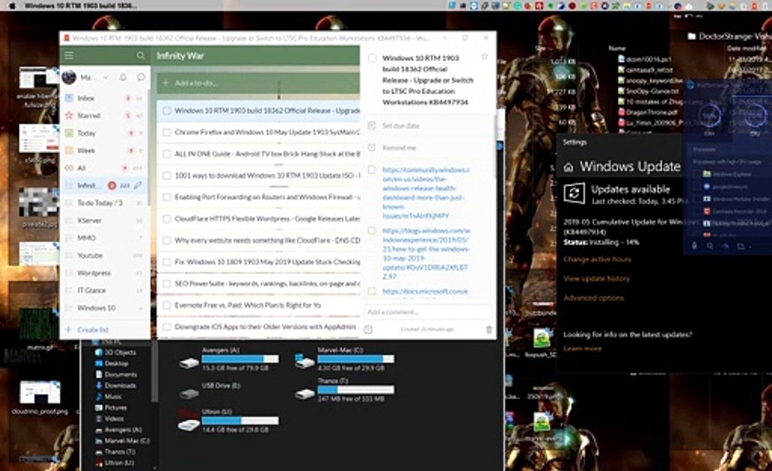Click the home icon in Settings window
Screen dimensions: 772x471
(x=568, y=167)
